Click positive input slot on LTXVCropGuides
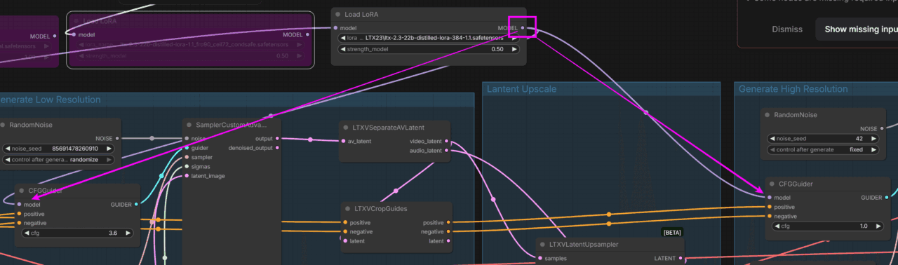 tap(345, 222)
